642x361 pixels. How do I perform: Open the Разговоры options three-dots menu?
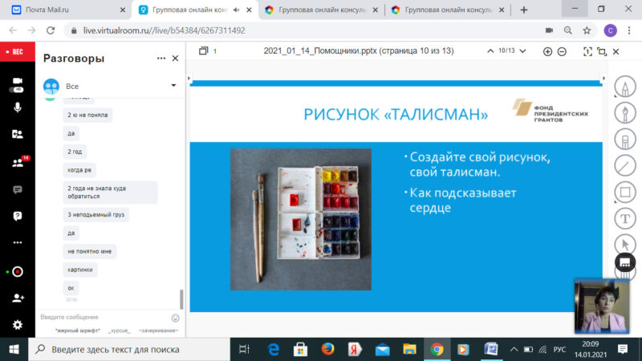coord(161,59)
